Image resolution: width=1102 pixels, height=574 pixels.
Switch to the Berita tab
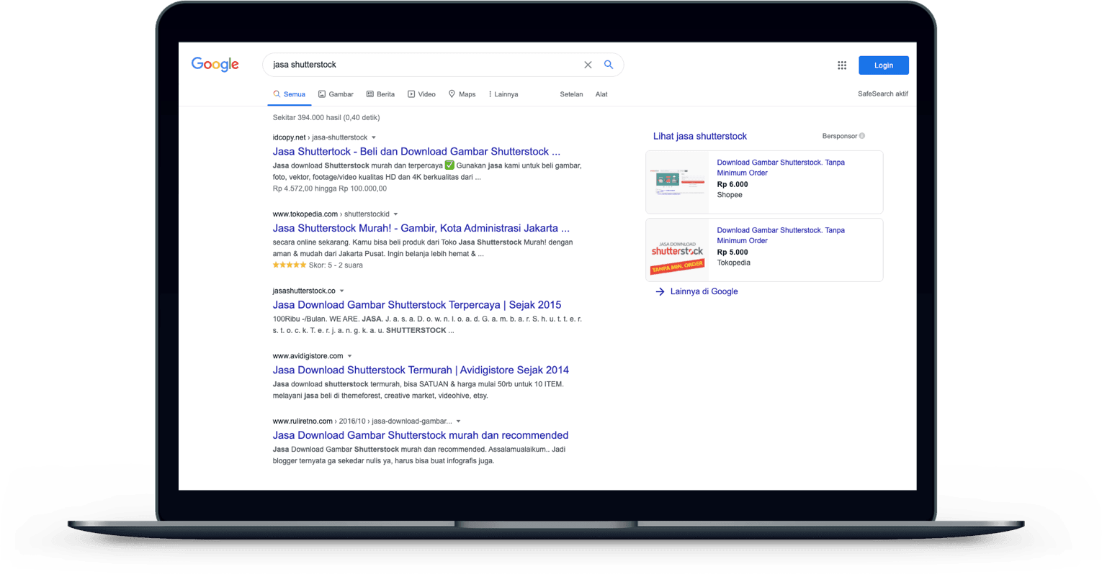380,94
